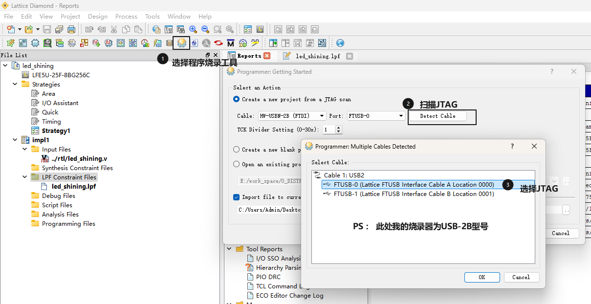Save the file via floppy icon
591x304 pixels.
point(47,29)
